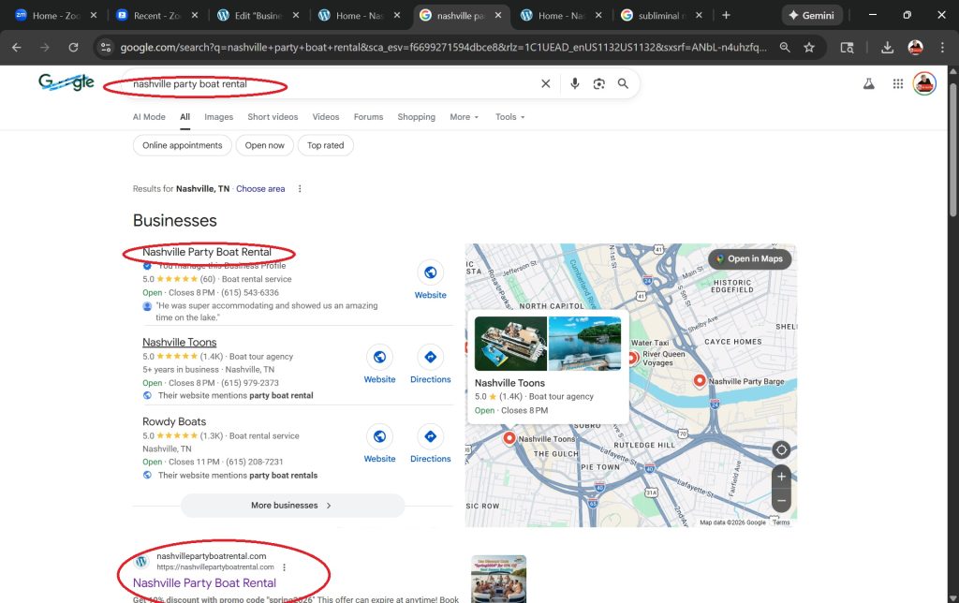The height and width of the screenshot is (603, 959).
Task: Toggle the Open now filter chip
Action: click(265, 145)
